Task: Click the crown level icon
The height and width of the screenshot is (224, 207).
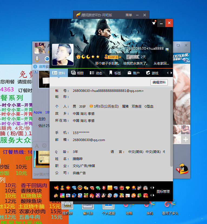Action: pos(78,57)
